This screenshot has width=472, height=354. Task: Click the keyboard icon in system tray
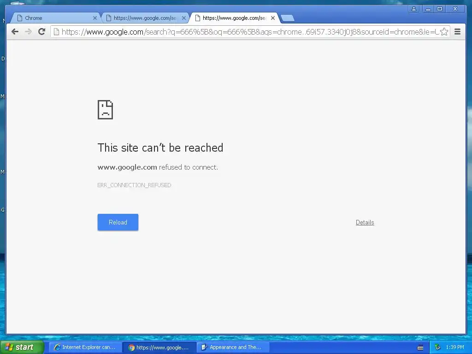420,348
